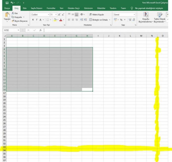
Task: Click the Yapıştır paste icon
Action: pos(7,15)
